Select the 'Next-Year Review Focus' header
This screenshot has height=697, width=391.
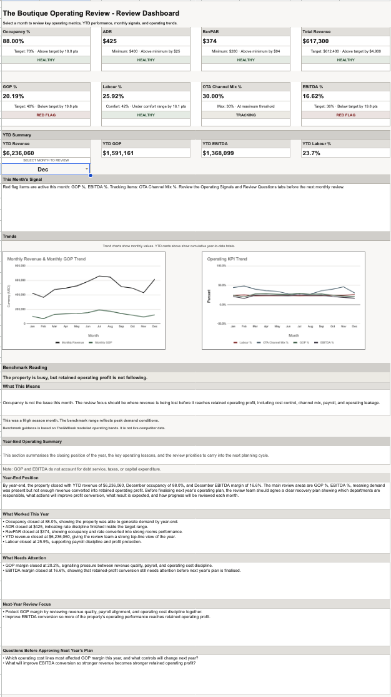(x=195, y=604)
